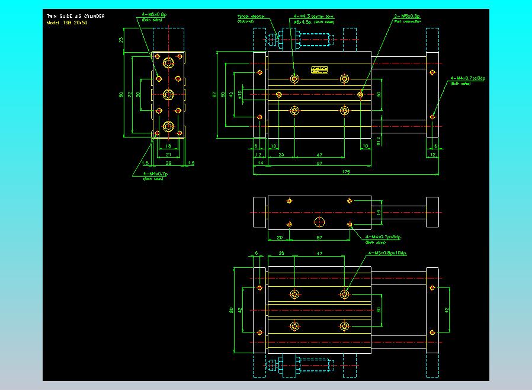The width and height of the screenshot is (532, 390).
Task: Select the 4-M5x0.8px10dp thread callout
Action: [388, 253]
